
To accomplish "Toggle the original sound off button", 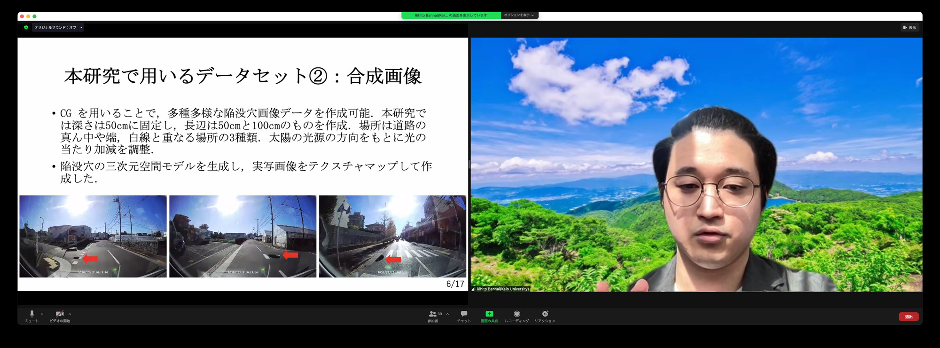I will [55, 27].
